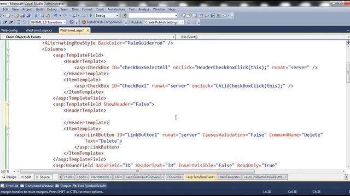This screenshot has height=196, width=350.
Task: Click the Undo arrow icon
Action: click(x=55, y=16)
